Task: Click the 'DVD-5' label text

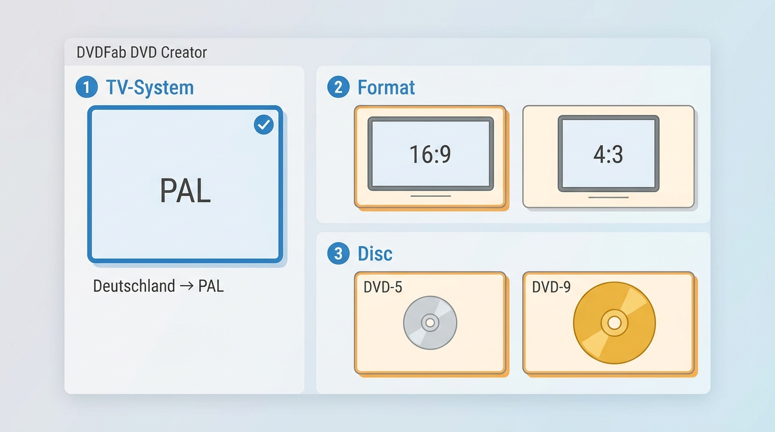Action: click(383, 287)
